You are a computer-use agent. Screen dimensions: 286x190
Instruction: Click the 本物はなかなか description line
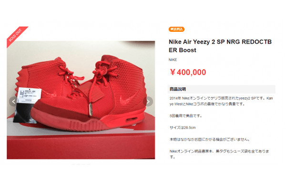point(210,140)
